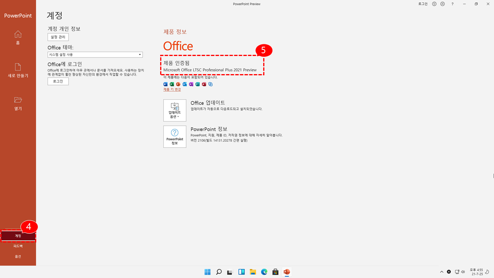Click the Skype for Business product icon
494x278 pixels.
(210, 84)
